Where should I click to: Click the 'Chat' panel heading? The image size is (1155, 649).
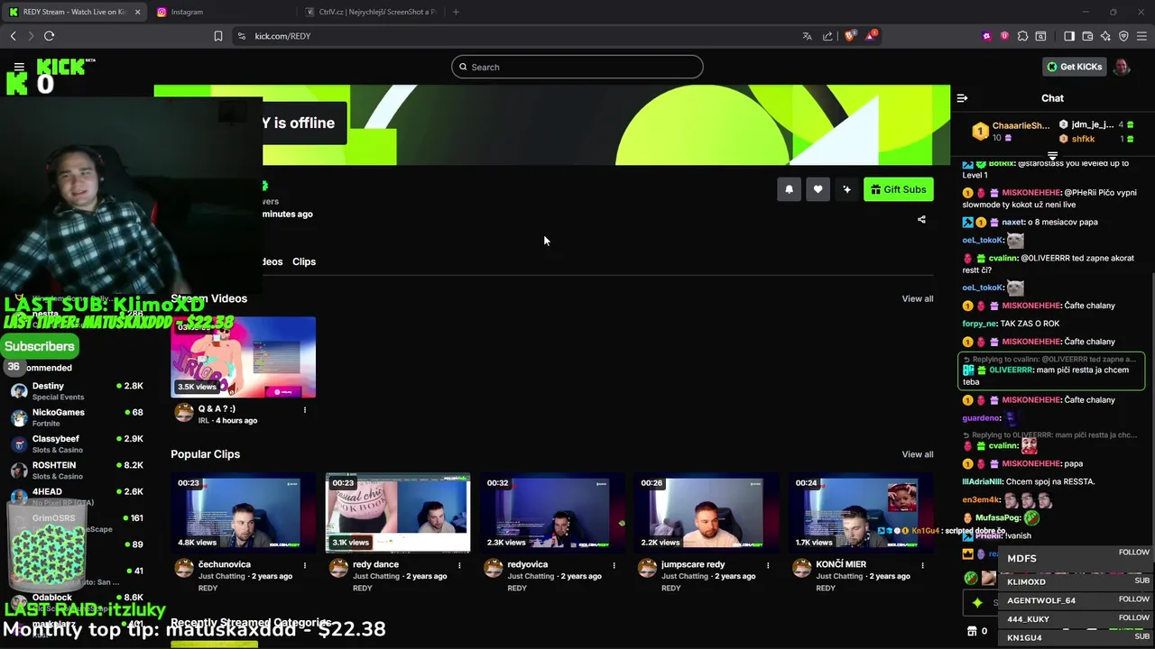tap(1052, 98)
